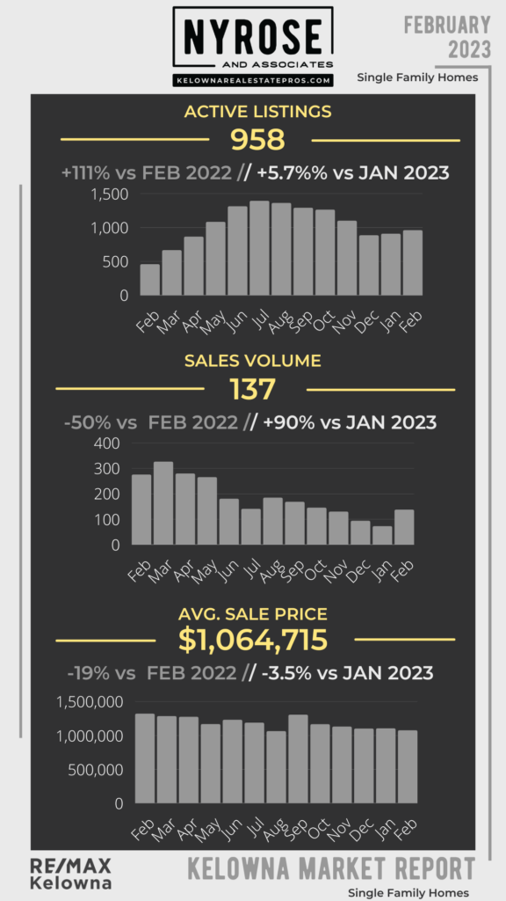
Task: Click the Avg. Sale Price heading
Action: tap(253, 613)
